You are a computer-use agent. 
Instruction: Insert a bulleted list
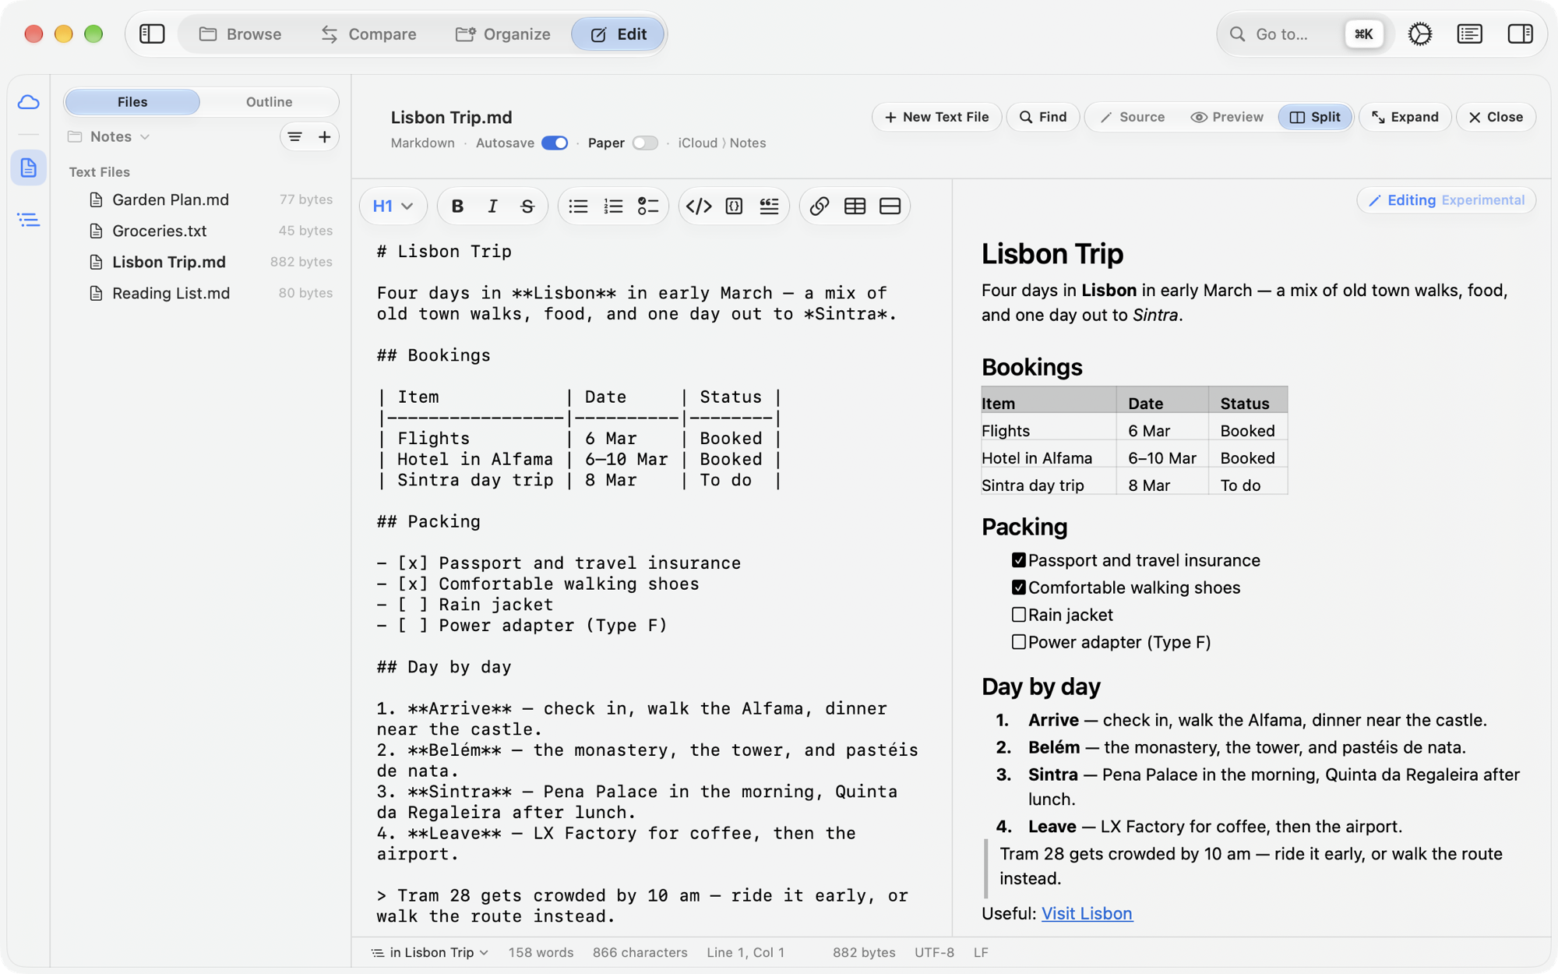coord(578,206)
